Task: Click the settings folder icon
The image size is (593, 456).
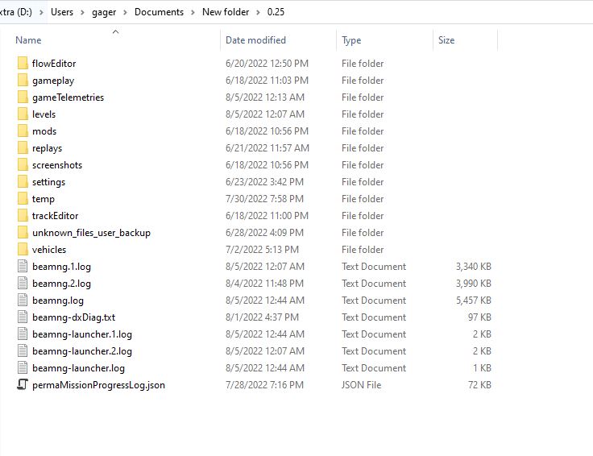Action: point(23,181)
